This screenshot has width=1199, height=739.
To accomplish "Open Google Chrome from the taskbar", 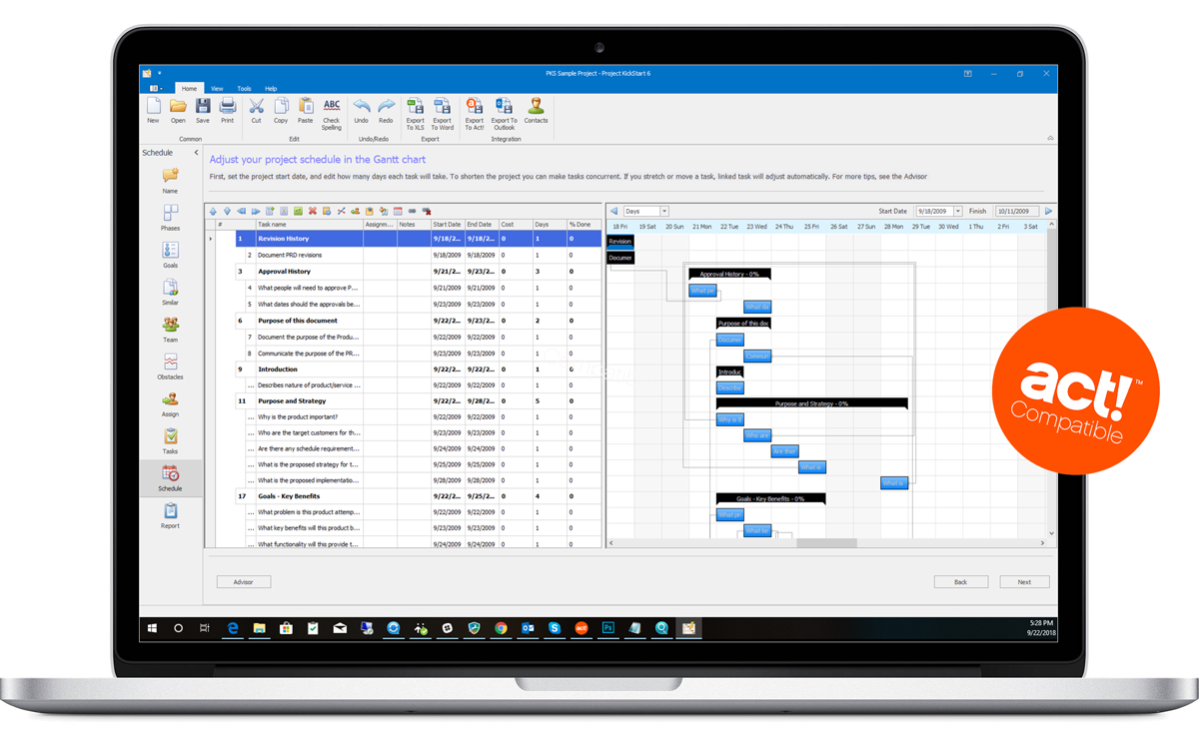I will point(501,628).
